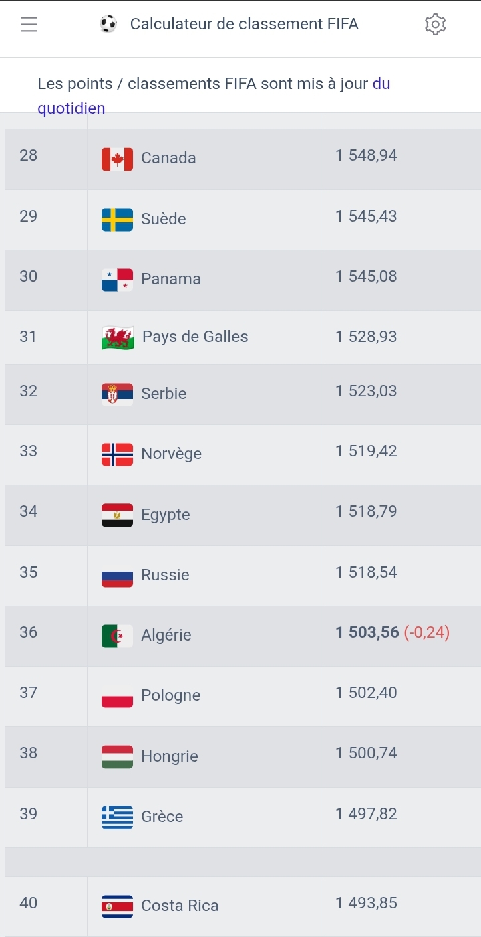Tap the Algeria flag icon
Screen dimensions: 481x937
pos(117,636)
